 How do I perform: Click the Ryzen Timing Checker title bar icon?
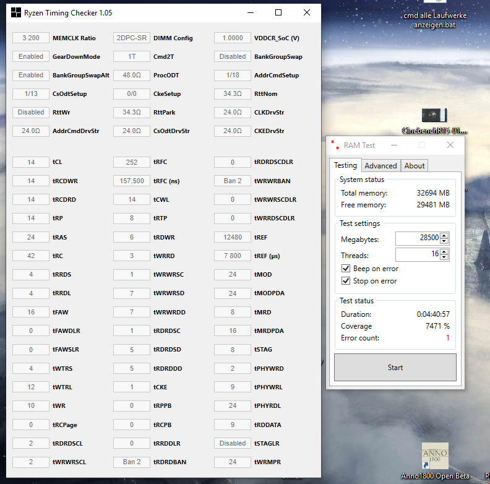tap(16, 13)
